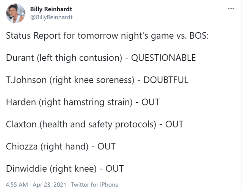Open the tweet's more options ellipsis menu
243x190 pixels.
(x=230, y=8)
